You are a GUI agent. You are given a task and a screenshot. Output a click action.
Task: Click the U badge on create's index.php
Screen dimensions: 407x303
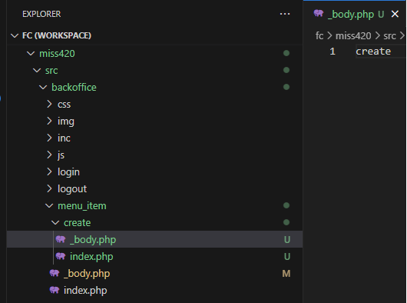[x=287, y=257]
